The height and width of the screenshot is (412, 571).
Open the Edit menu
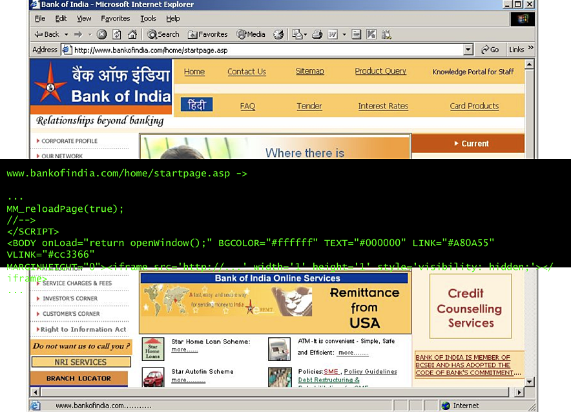(x=61, y=19)
